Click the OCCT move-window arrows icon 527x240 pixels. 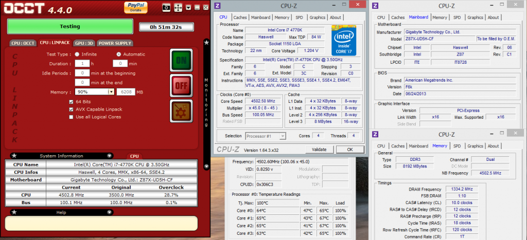(178, 7)
